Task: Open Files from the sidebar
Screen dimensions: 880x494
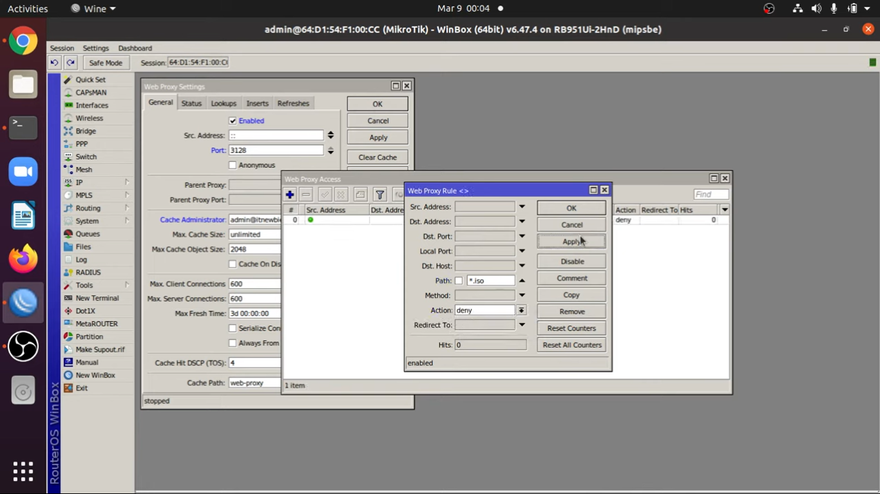Action: click(x=83, y=247)
